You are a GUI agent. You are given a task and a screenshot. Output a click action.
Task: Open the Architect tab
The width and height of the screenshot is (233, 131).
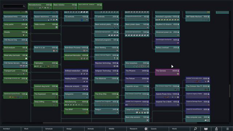[11, 129]
